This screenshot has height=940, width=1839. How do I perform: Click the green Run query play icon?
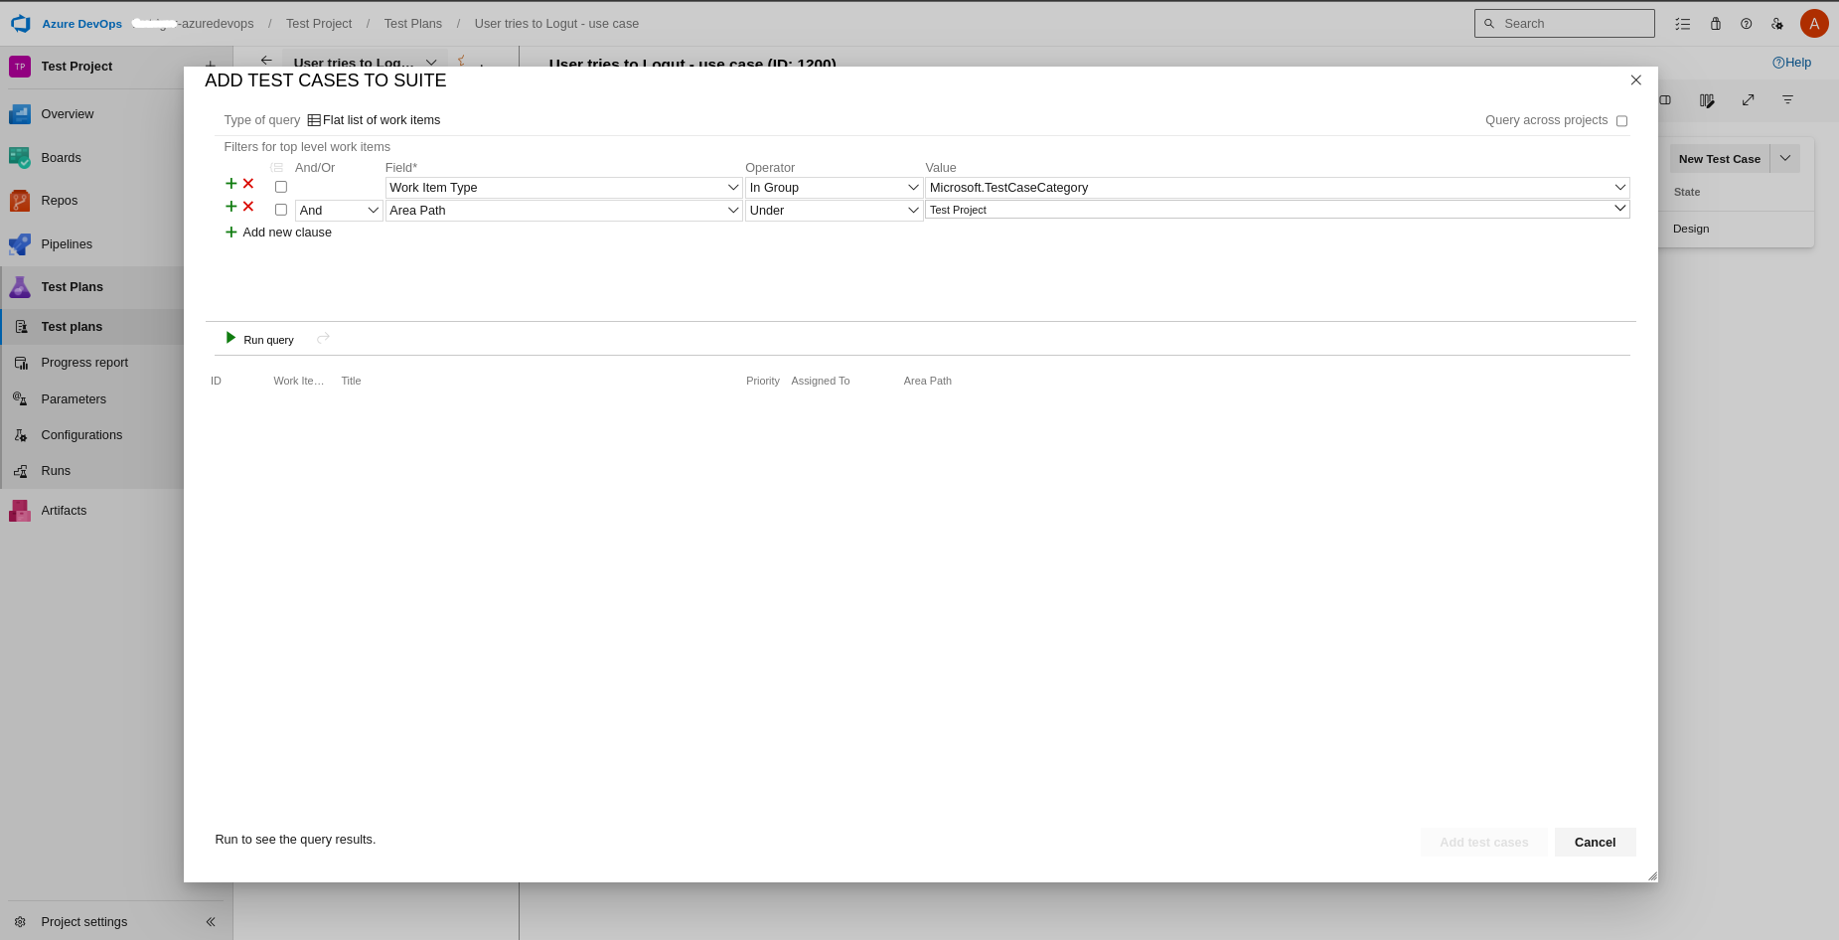click(230, 339)
